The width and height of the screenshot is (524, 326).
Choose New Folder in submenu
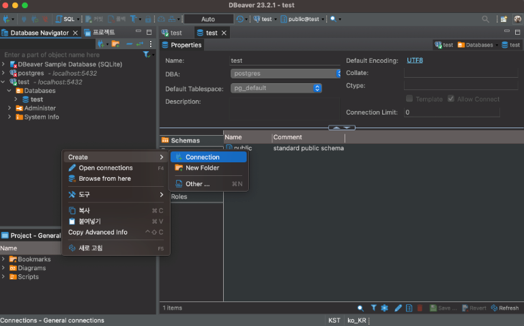click(x=209, y=168)
